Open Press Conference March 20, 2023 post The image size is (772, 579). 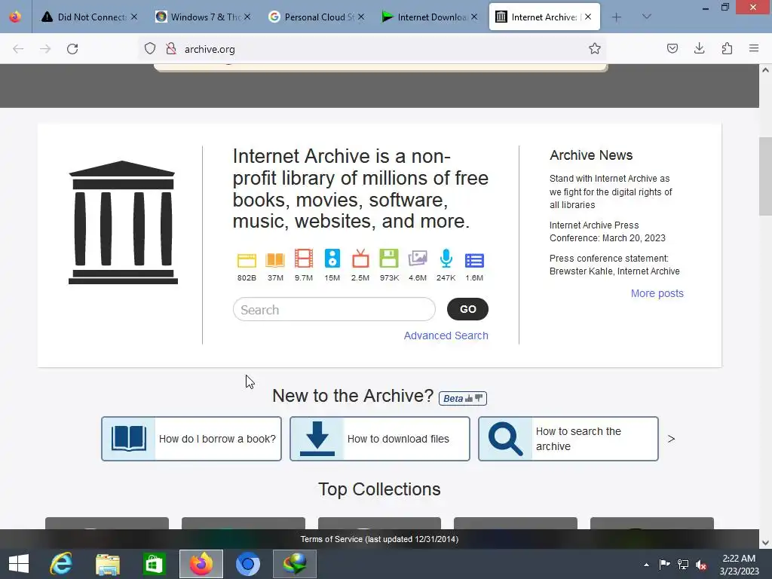607,231
